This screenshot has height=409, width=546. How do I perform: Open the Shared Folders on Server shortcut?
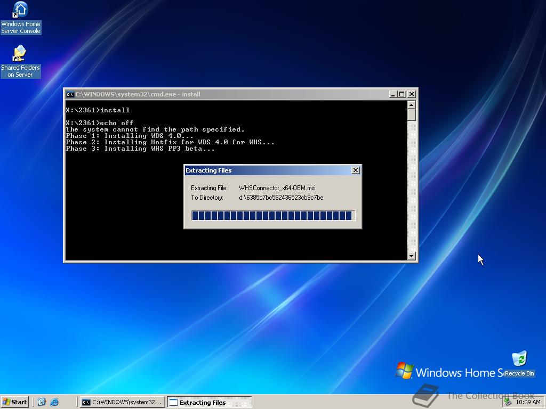click(x=21, y=62)
